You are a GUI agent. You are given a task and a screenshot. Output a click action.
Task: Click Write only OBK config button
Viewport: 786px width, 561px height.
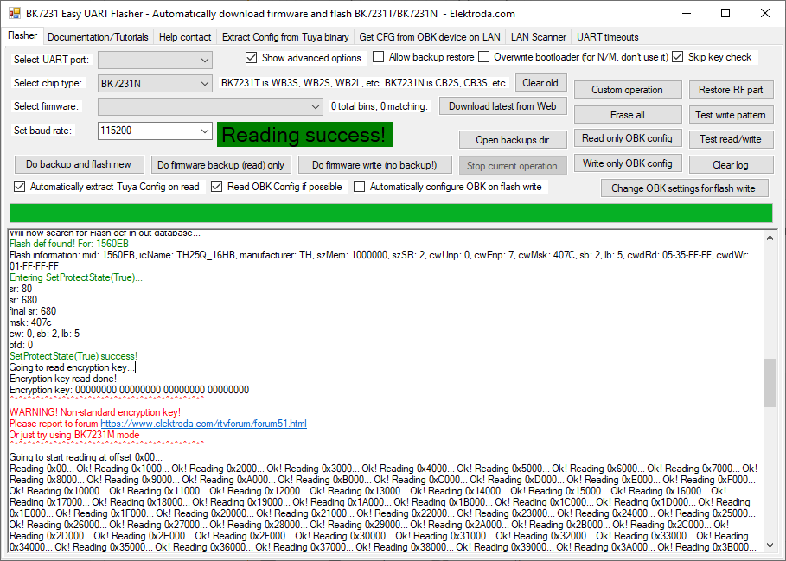click(x=627, y=163)
